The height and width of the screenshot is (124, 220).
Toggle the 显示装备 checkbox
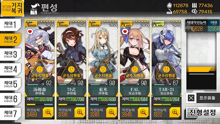[x=191, y=98]
